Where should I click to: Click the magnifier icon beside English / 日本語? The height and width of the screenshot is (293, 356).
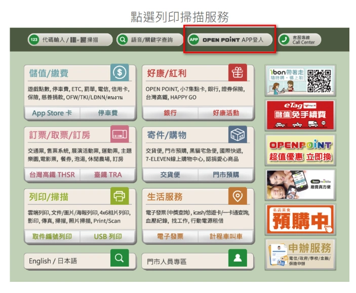pyautogui.click(x=120, y=258)
